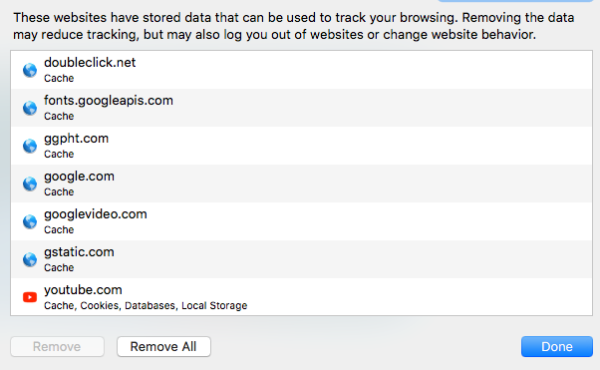Image resolution: width=600 pixels, height=370 pixels.
Task: Select the gstatic.com entry
Action: [302, 259]
